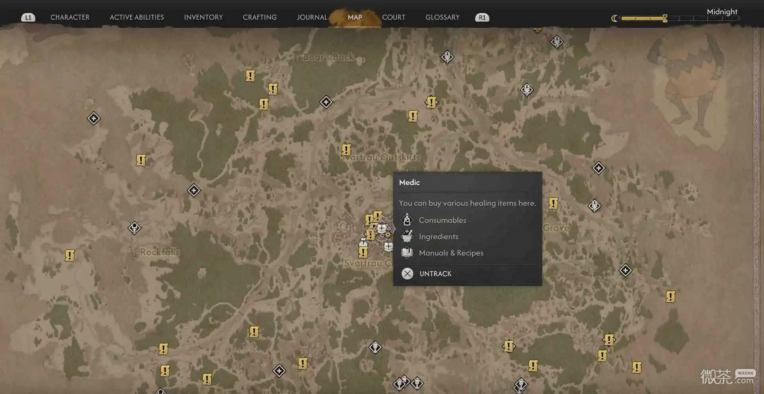This screenshot has width=764, height=394.
Task: Click the westernmost diamond waypoint marker
Action: pyautogui.click(x=94, y=118)
